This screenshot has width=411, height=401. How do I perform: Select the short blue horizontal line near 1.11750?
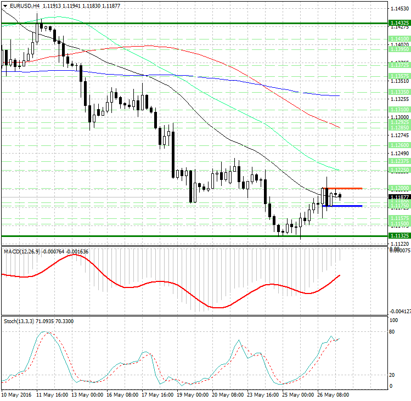(342, 206)
